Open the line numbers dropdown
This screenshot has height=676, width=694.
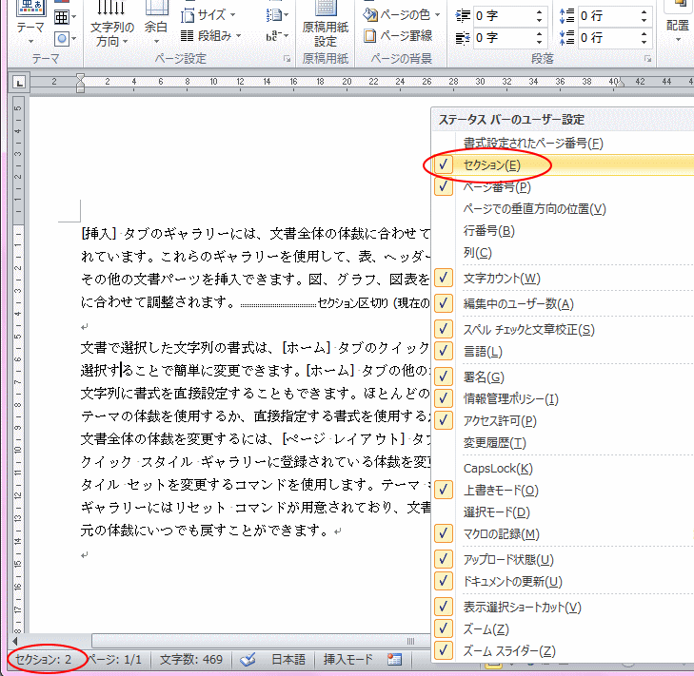click(277, 15)
